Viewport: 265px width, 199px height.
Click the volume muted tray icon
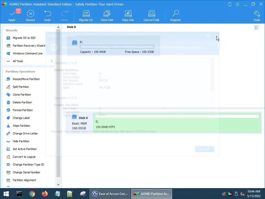pos(242,194)
